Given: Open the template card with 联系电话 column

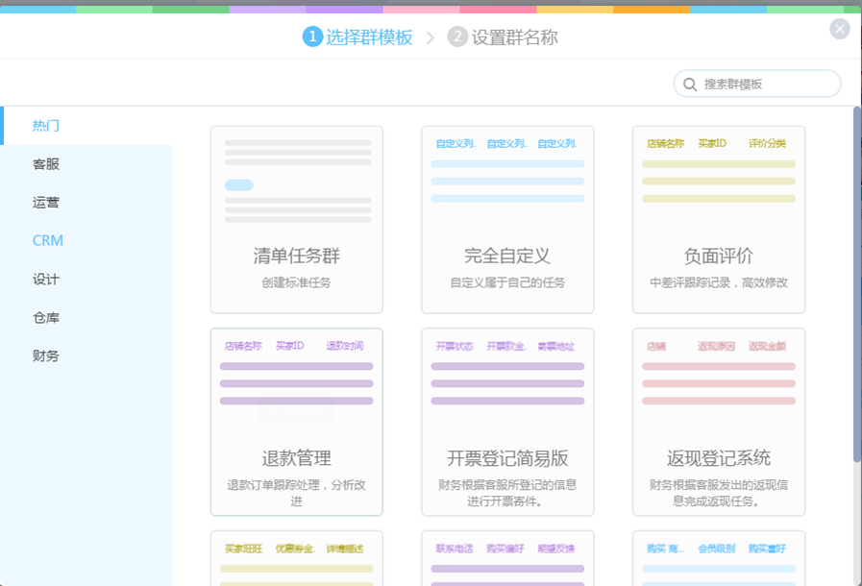Looking at the screenshot, I should [507, 558].
